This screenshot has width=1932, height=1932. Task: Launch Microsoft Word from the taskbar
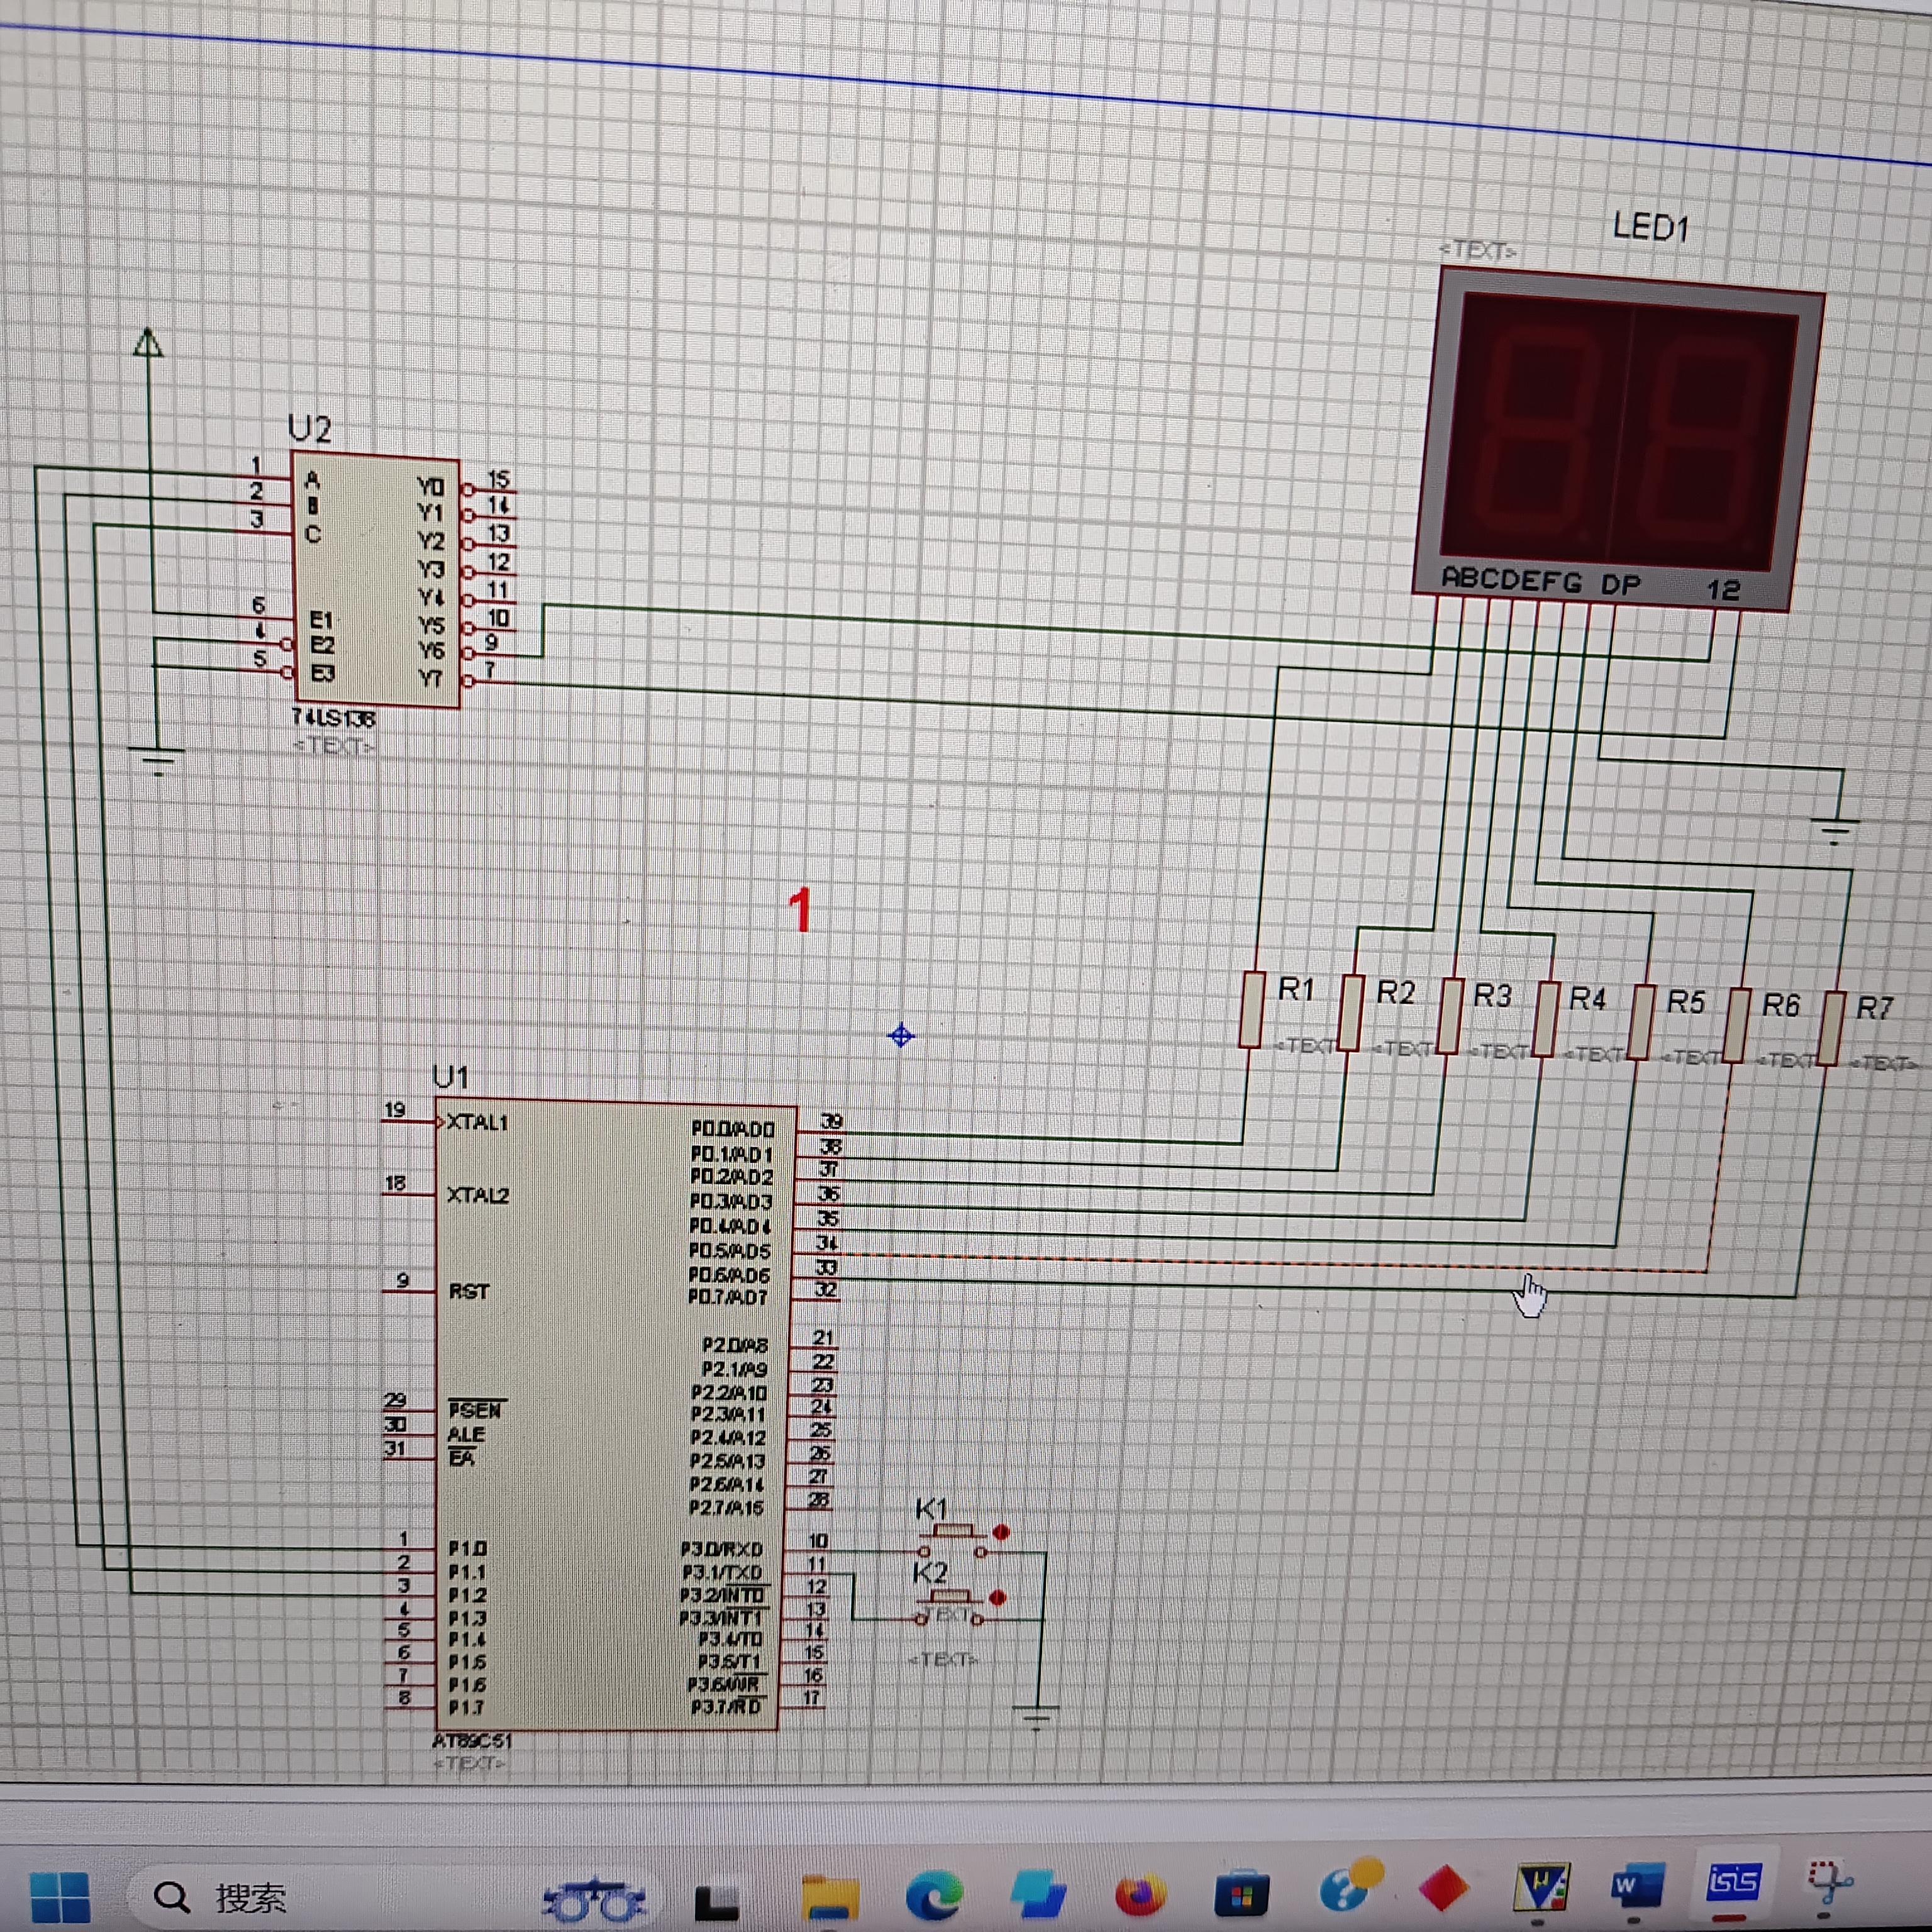[1637, 1887]
